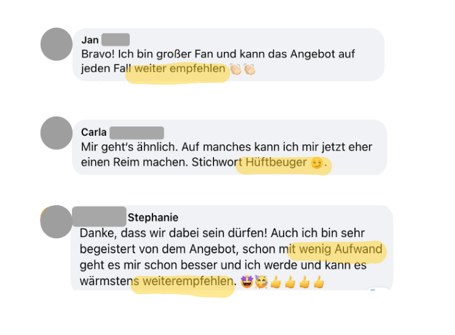Open Carla's grey profile avatar
Screen dimensions: 455x335
(56, 133)
